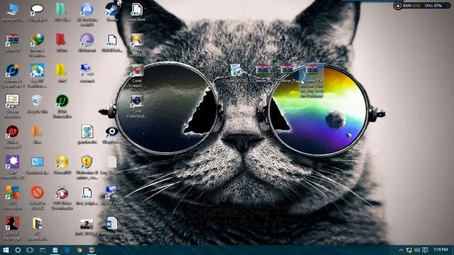Show hidden system tray icons
Screen dimensions: 454x255
(x=401, y=250)
